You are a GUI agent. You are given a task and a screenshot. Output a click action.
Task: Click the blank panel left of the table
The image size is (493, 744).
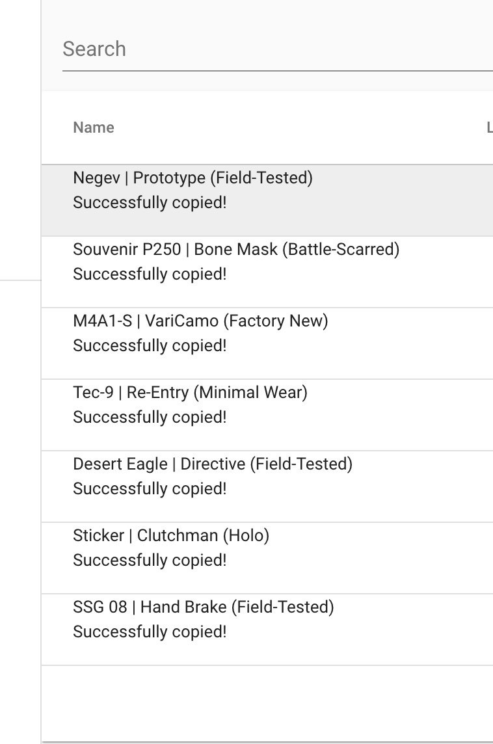click(x=20, y=455)
